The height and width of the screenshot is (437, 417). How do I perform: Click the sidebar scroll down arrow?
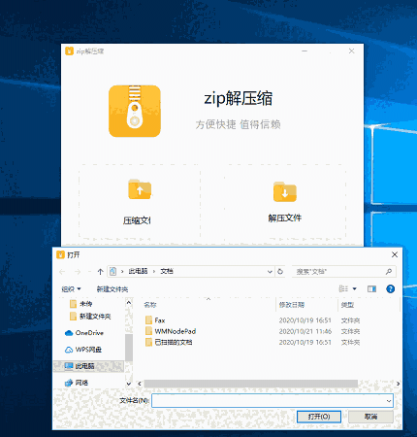129,384
